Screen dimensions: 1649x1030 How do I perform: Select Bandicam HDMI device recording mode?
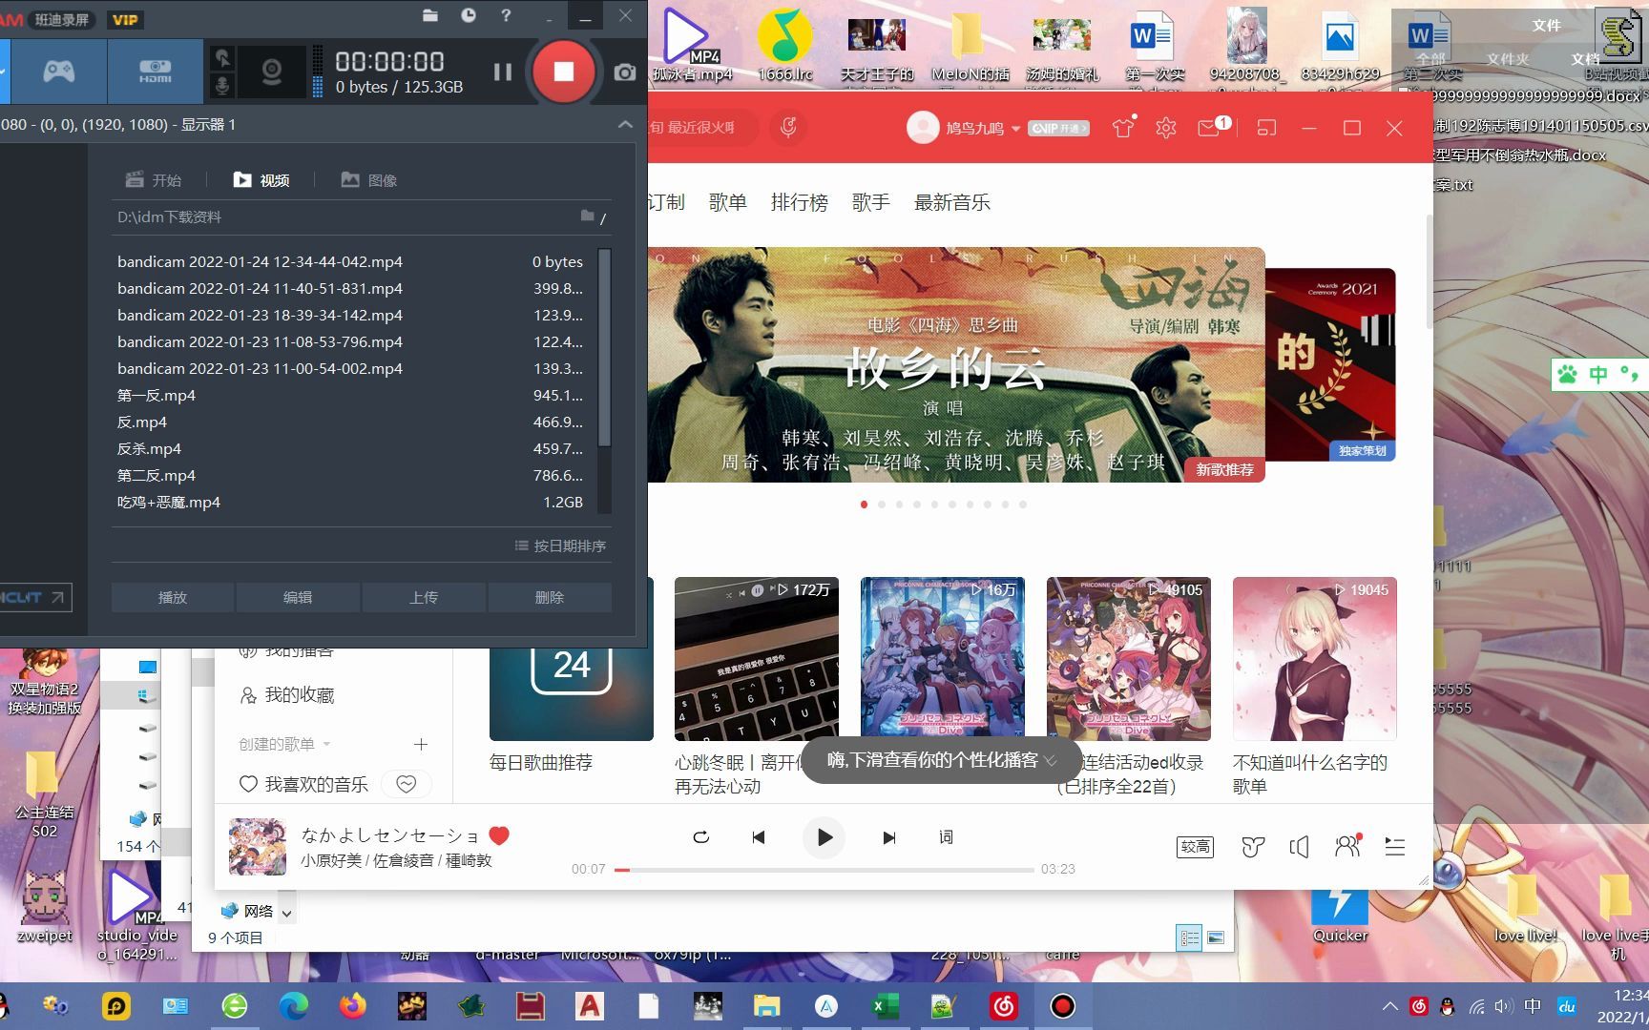coord(156,72)
